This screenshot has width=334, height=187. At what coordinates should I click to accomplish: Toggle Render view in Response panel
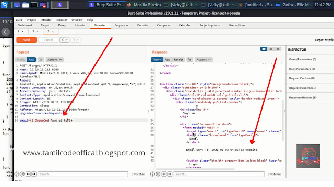tap(178, 60)
